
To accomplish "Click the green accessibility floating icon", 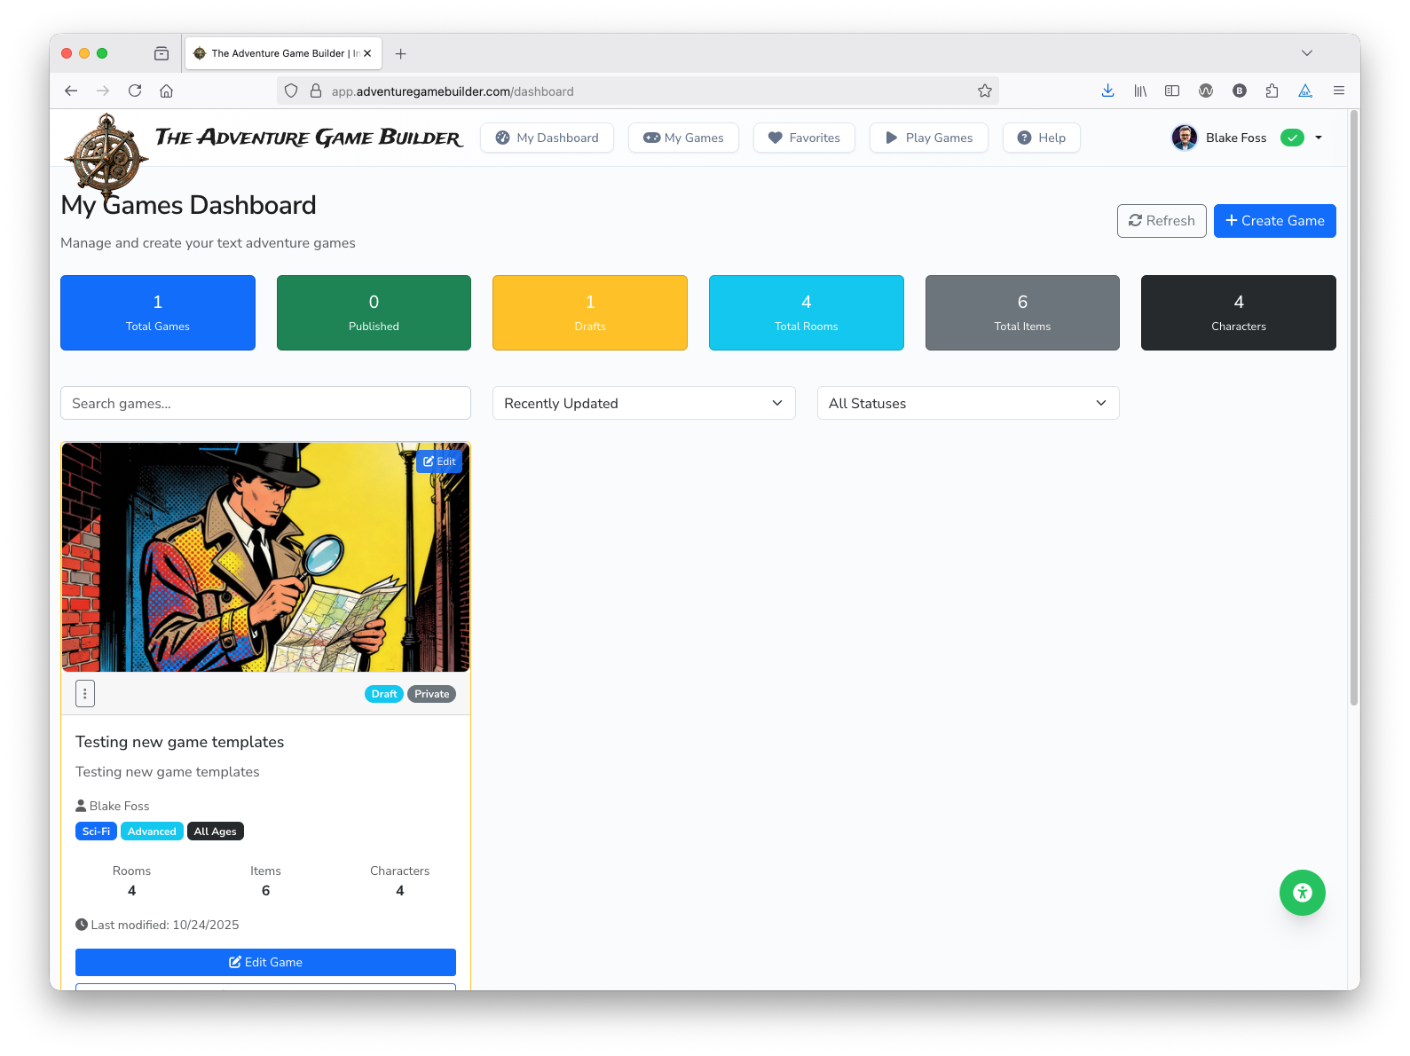I will pyautogui.click(x=1302, y=893).
